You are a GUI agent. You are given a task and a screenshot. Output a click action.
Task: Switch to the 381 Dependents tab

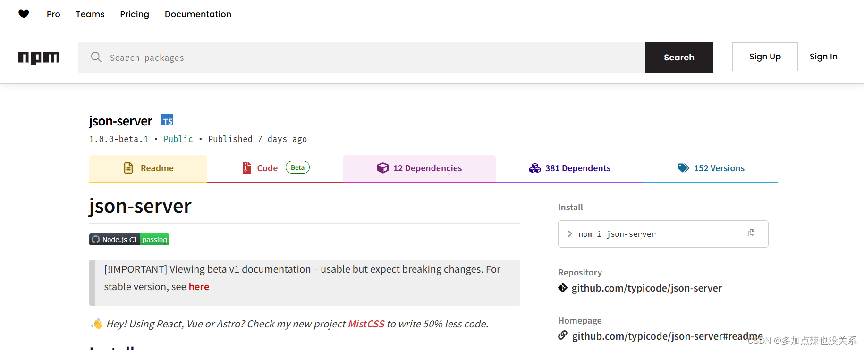point(570,168)
